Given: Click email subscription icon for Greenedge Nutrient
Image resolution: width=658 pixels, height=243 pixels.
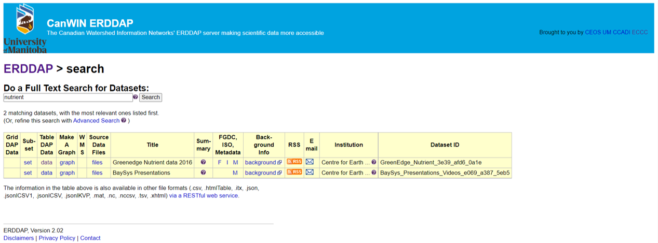Looking at the screenshot, I should click(x=310, y=162).
